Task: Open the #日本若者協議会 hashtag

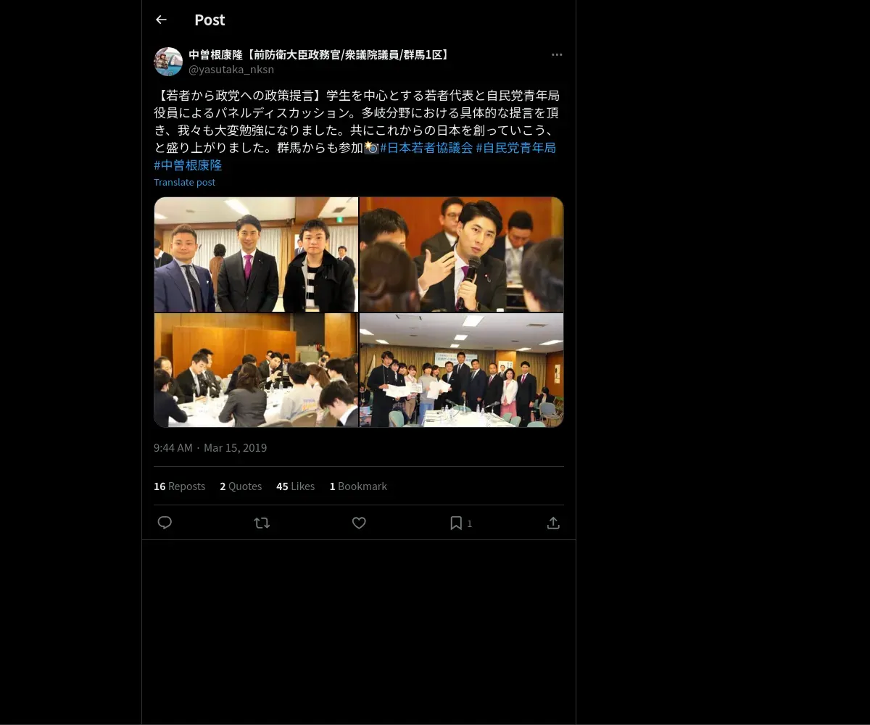Action: tap(426, 148)
